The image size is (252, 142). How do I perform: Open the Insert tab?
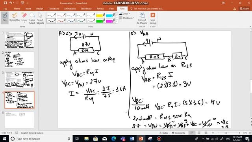pos(28,9)
